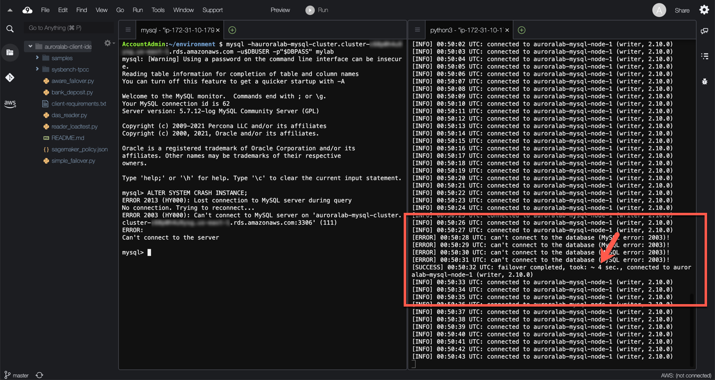The height and width of the screenshot is (380, 715).
Task: Click the search magnifier icon in sidebar
Action: click(x=10, y=29)
